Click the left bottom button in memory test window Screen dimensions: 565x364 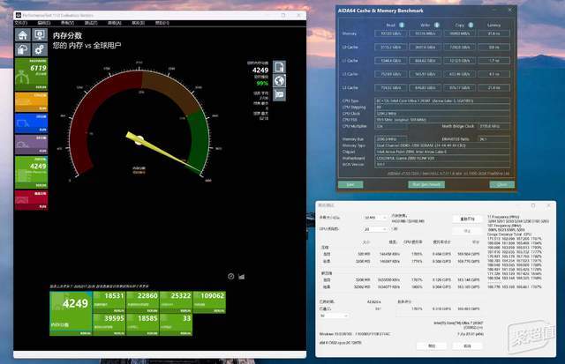click(432, 345)
